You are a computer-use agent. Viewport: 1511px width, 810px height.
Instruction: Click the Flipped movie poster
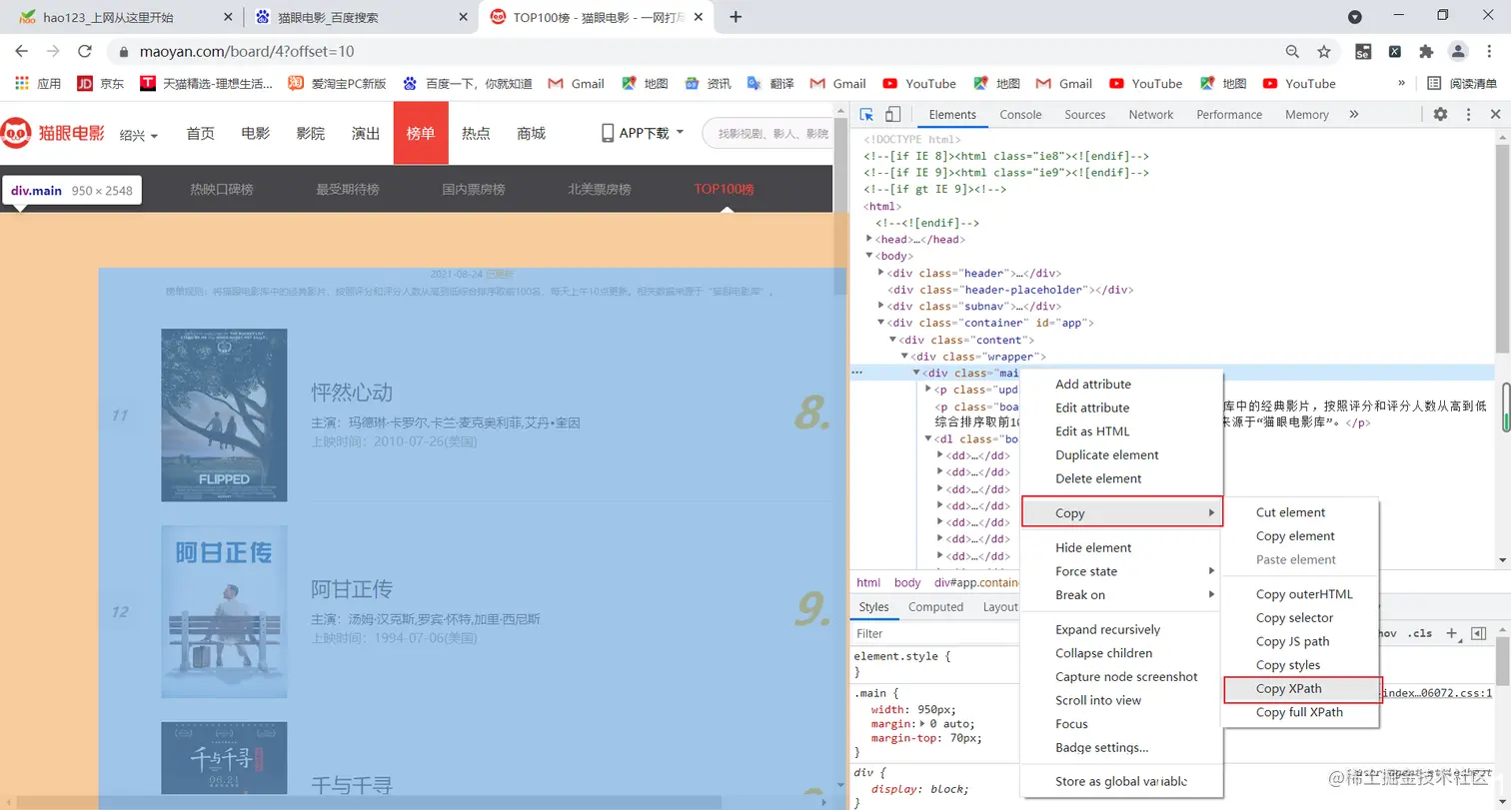pyautogui.click(x=224, y=414)
